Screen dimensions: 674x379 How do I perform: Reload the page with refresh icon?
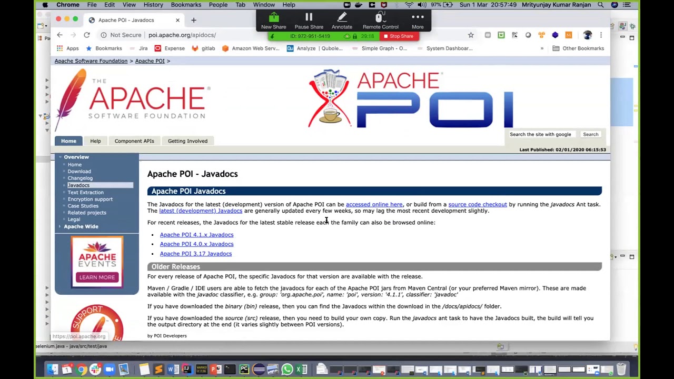coord(86,35)
